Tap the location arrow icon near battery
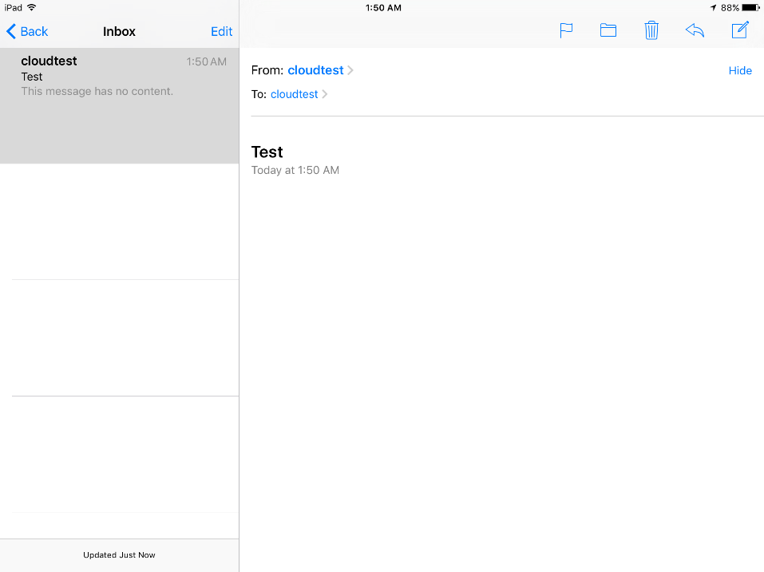This screenshot has height=572, width=764. coord(713,8)
